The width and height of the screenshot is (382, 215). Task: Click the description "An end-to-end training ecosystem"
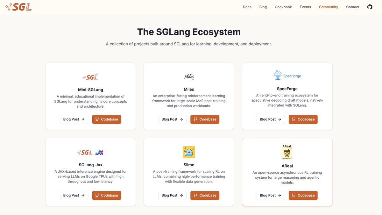point(287,100)
